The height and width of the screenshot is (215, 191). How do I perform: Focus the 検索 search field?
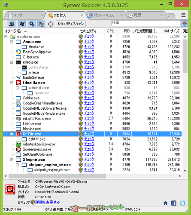(x=146, y=23)
